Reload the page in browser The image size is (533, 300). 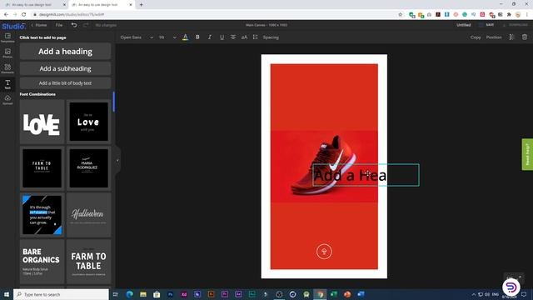coord(24,15)
